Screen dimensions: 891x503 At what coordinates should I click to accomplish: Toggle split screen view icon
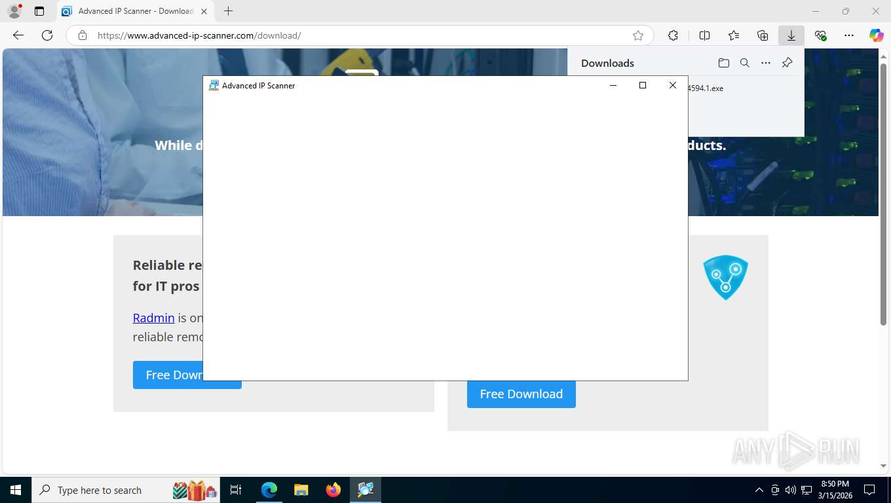coord(705,35)
